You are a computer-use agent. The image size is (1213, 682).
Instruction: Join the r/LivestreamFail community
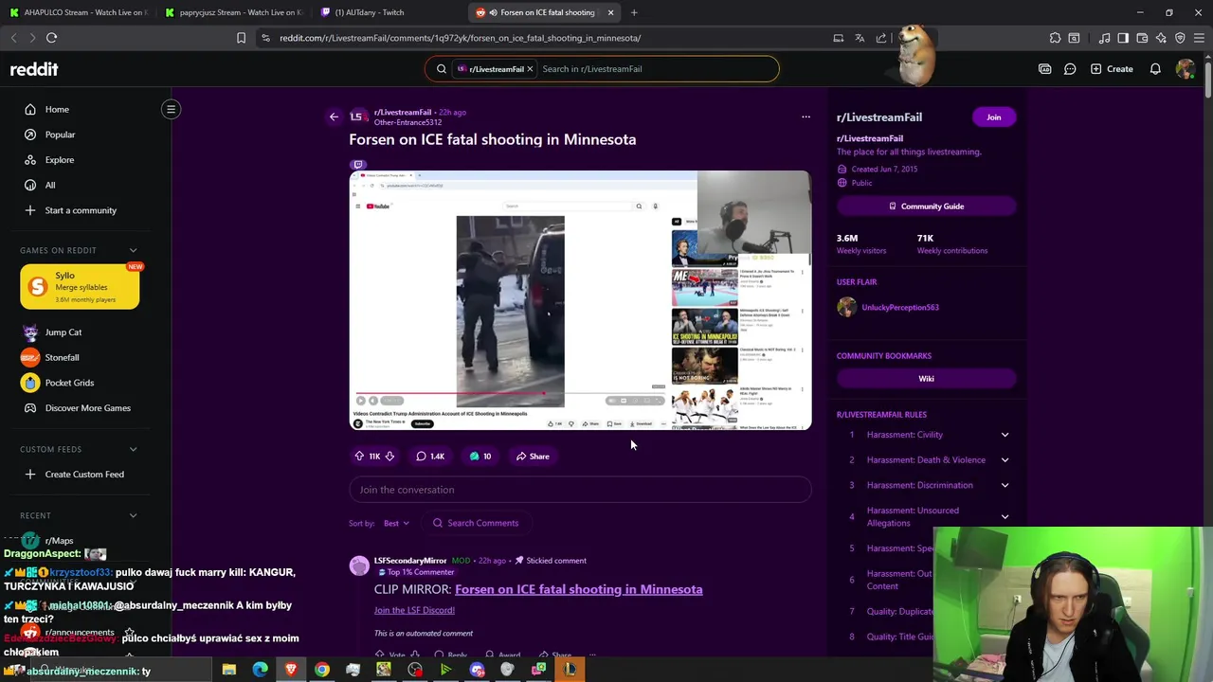[993, 117]
